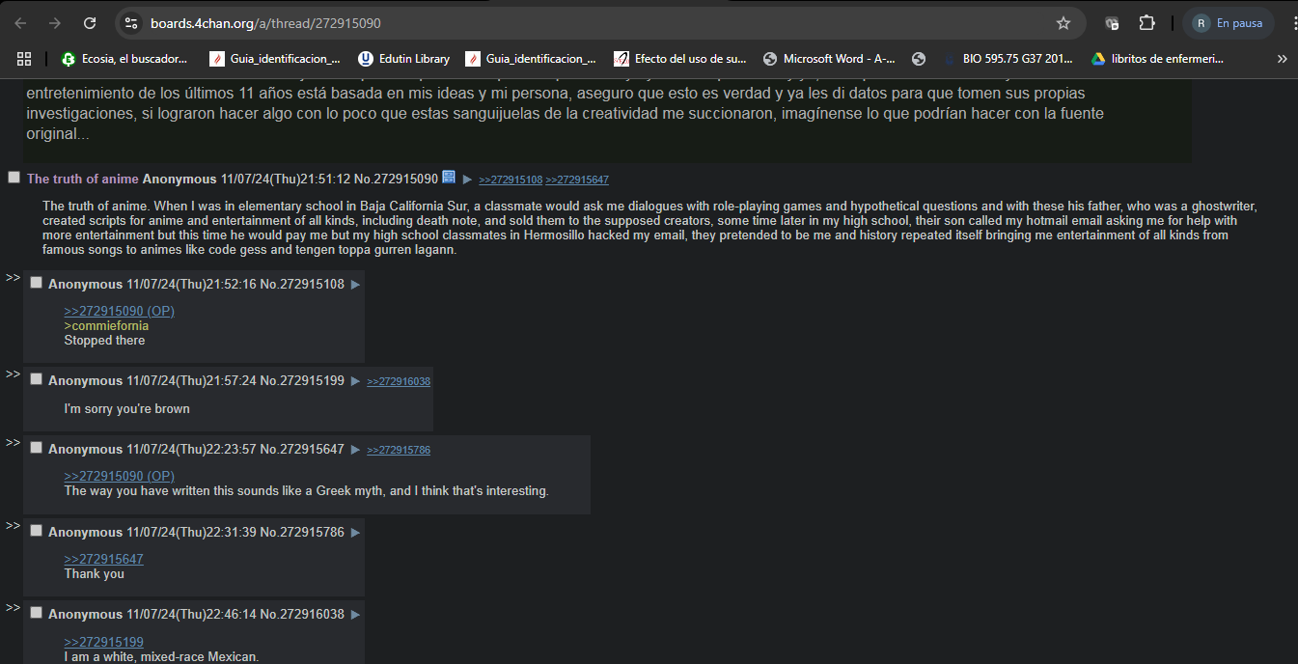
Task: Open the site information icon in address bar
Action: (x=132, y=23)
